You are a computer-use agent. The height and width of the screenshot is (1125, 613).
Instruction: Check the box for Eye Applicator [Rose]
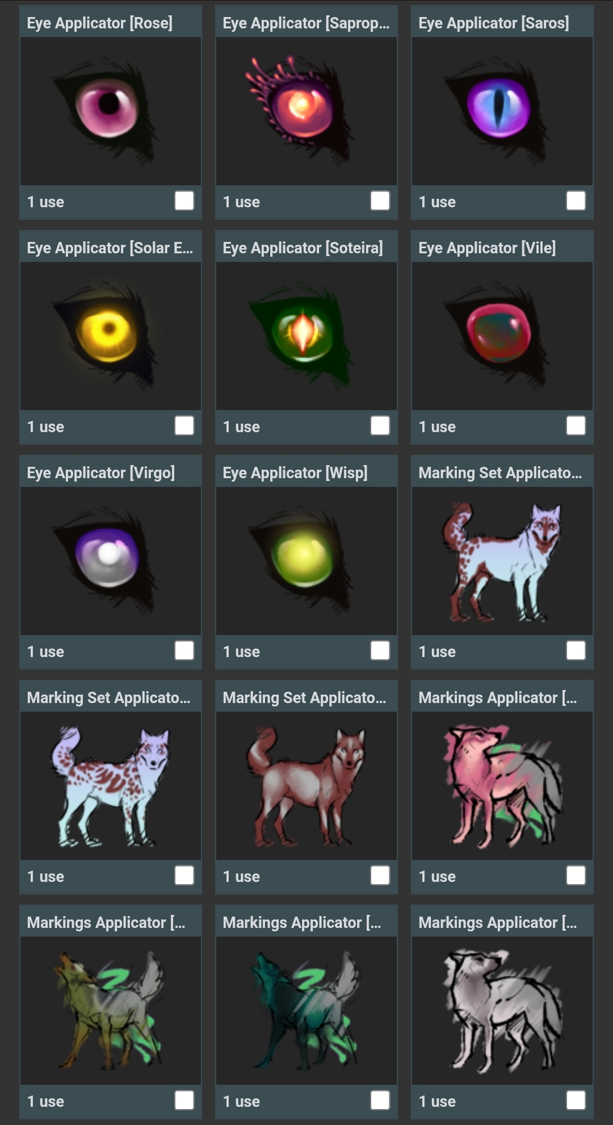pos(184,201)
